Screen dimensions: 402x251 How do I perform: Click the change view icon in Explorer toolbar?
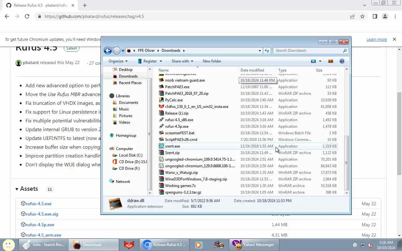[x=313, y=61]
